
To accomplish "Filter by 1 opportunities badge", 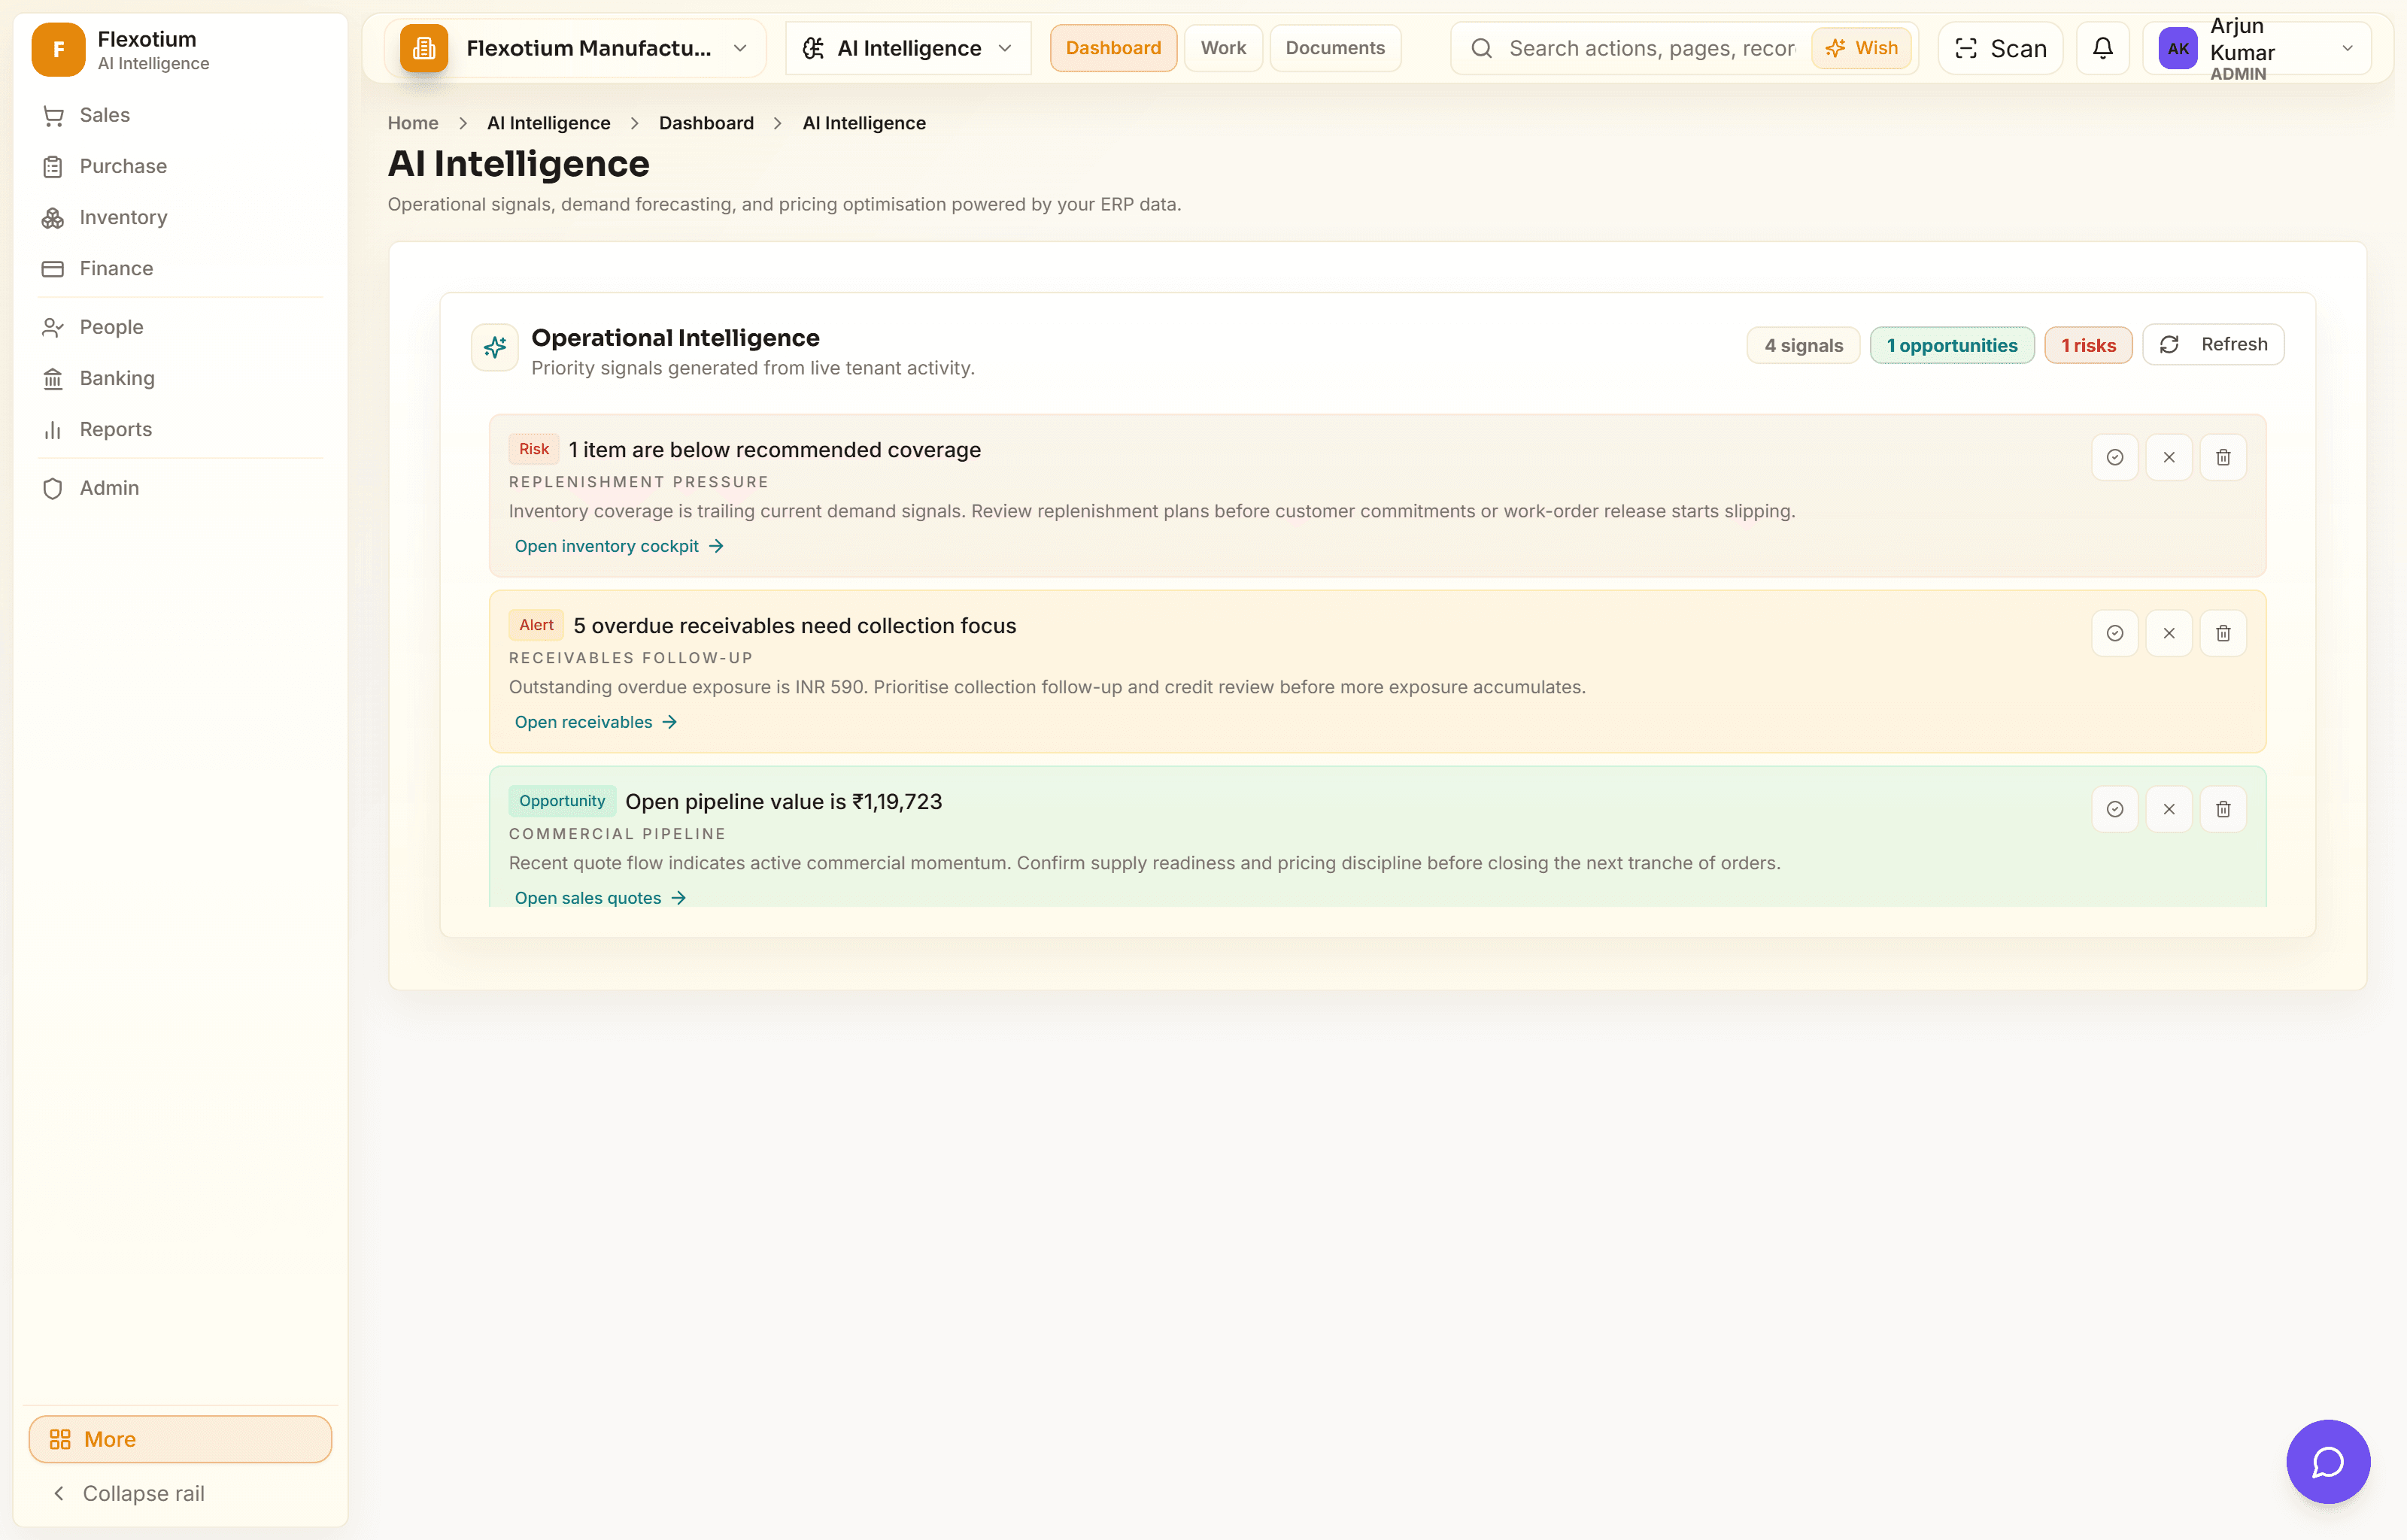I will tap(1952, 345).
